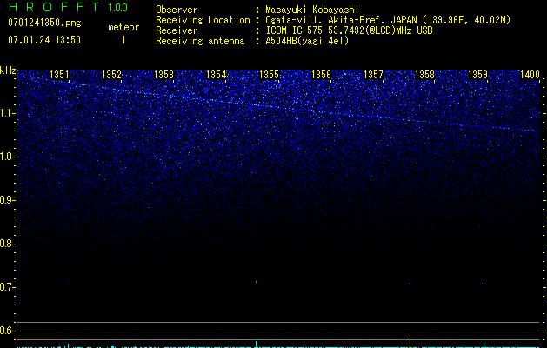Click the date stamp 07.01.24 13:50
547x348 pixels.
tap(43, 40)
